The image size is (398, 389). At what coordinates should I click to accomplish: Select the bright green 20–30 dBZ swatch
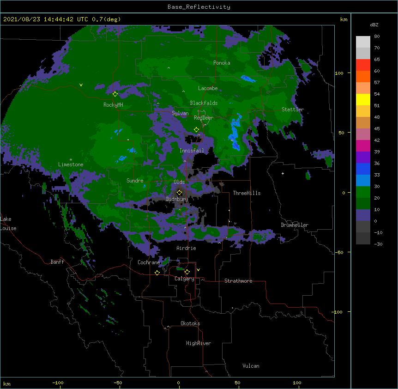click(x=363, y=192)
